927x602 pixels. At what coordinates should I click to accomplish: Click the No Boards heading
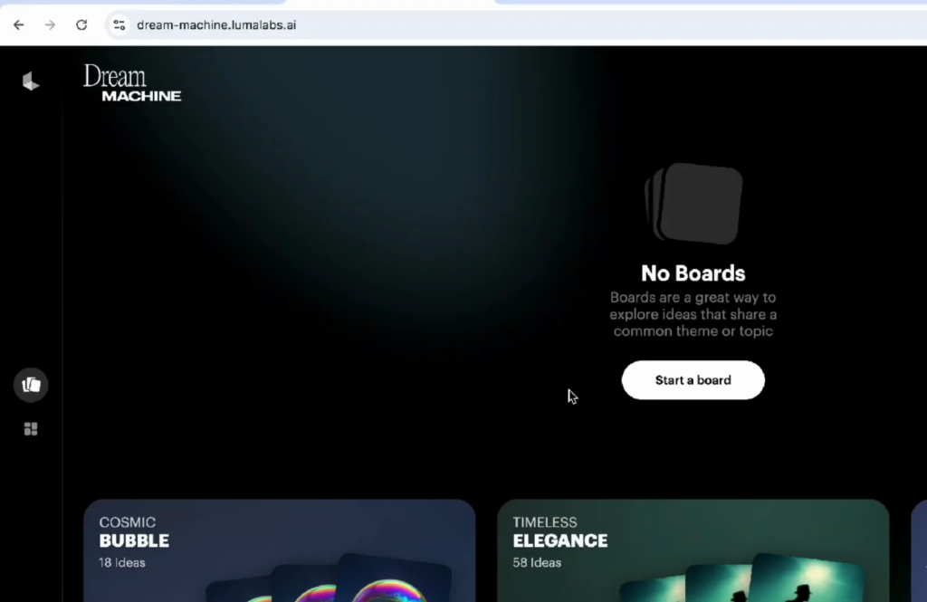[x=693, y=273]
